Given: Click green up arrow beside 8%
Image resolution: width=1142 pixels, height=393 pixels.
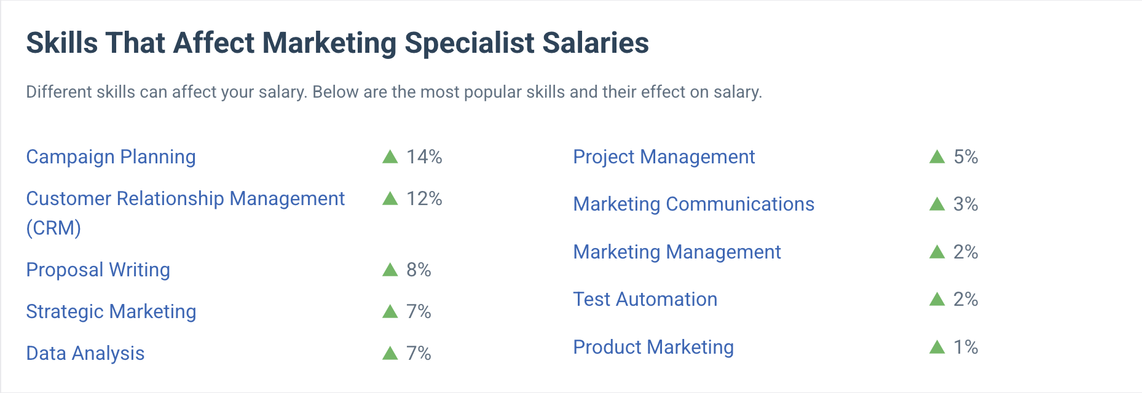Looking at the screenshot, I should [390, 270].
